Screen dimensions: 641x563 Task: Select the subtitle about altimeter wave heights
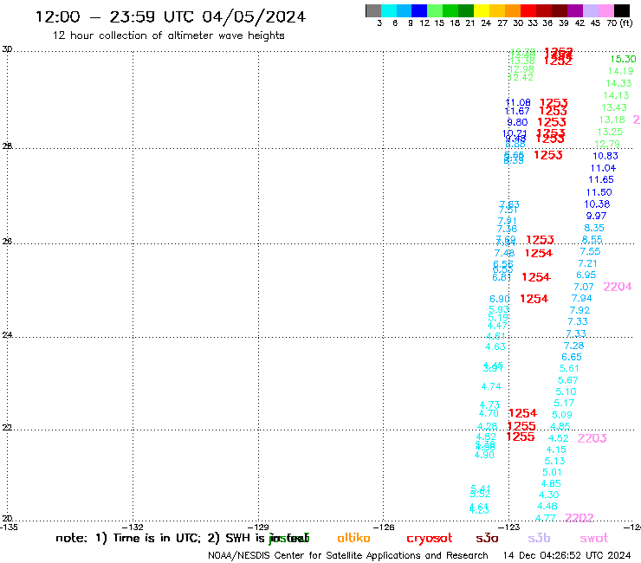[x=168, y=36]
